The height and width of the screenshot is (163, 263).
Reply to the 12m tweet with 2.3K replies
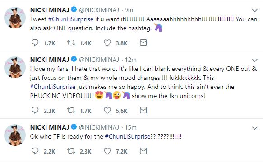[x=35, y=110]
